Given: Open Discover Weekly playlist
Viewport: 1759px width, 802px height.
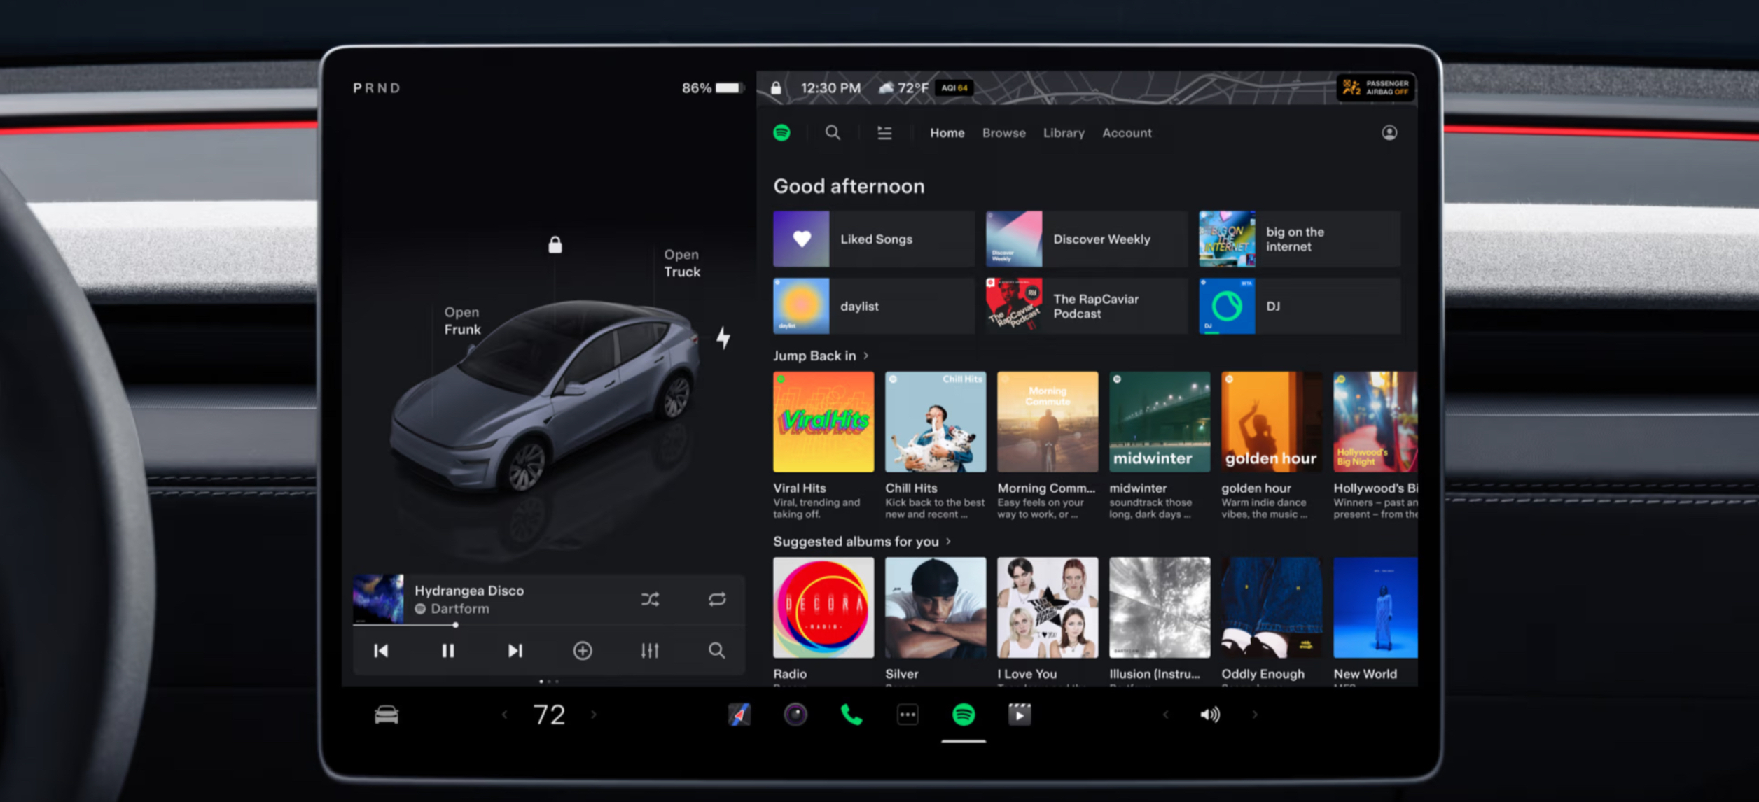Looking at the screenshot, I should pos(1087,239).
